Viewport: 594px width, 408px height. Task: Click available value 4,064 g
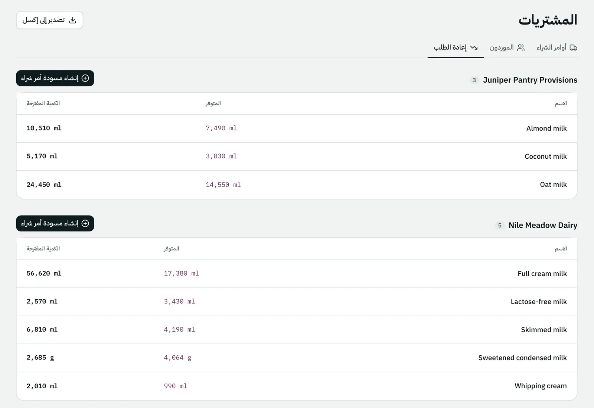177,358
